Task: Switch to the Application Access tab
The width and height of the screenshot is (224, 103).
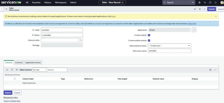Action: click(x=33, y=63)
